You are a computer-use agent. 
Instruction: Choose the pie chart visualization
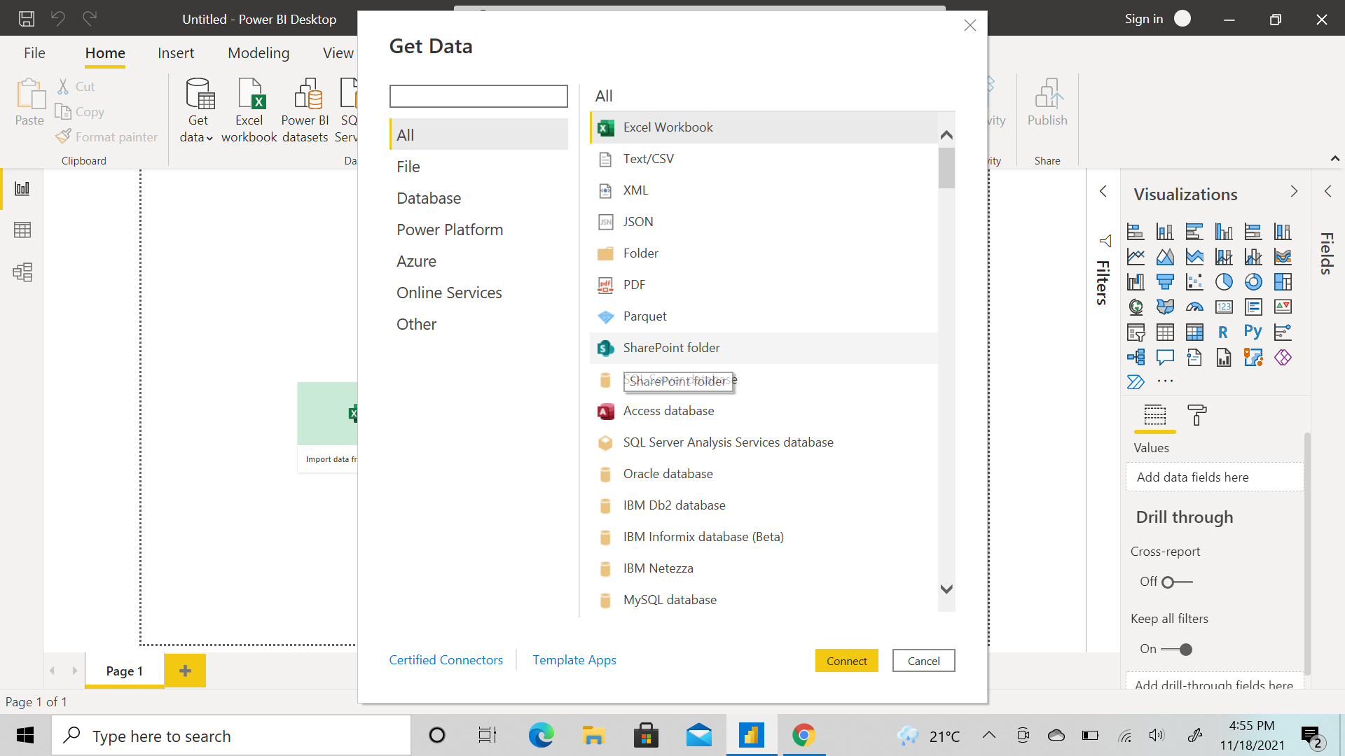click(x=1224, y=281)
